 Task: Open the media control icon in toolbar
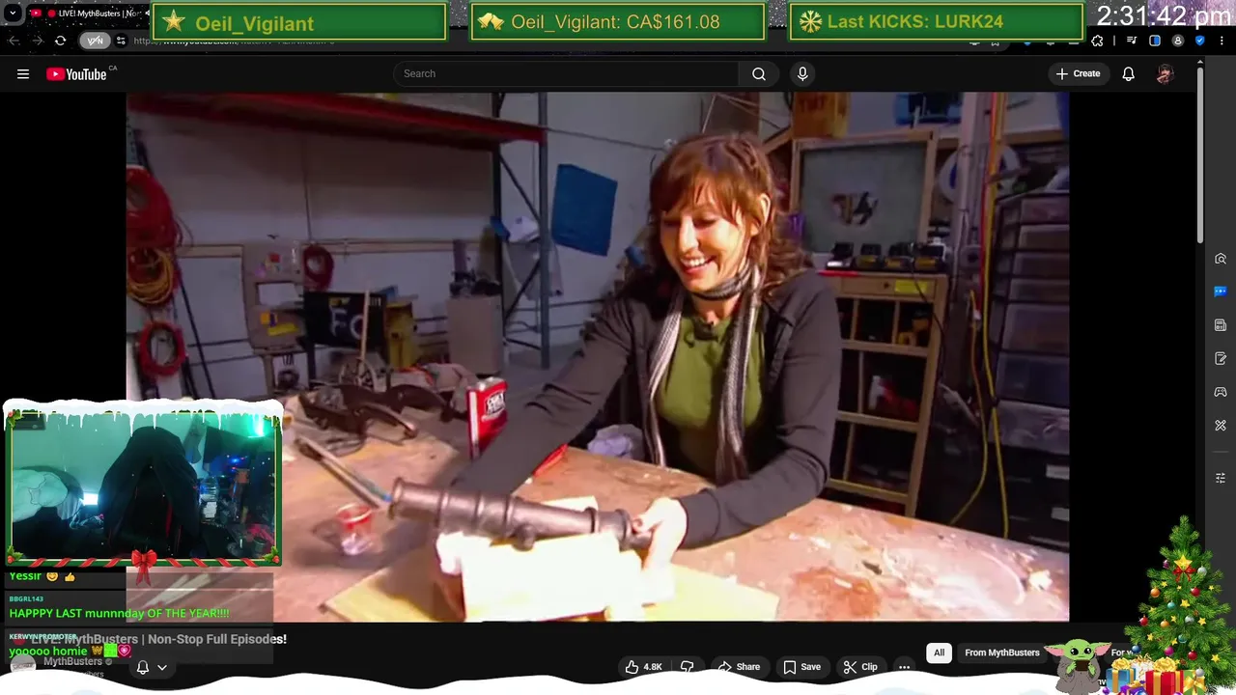pos(1132,41)
